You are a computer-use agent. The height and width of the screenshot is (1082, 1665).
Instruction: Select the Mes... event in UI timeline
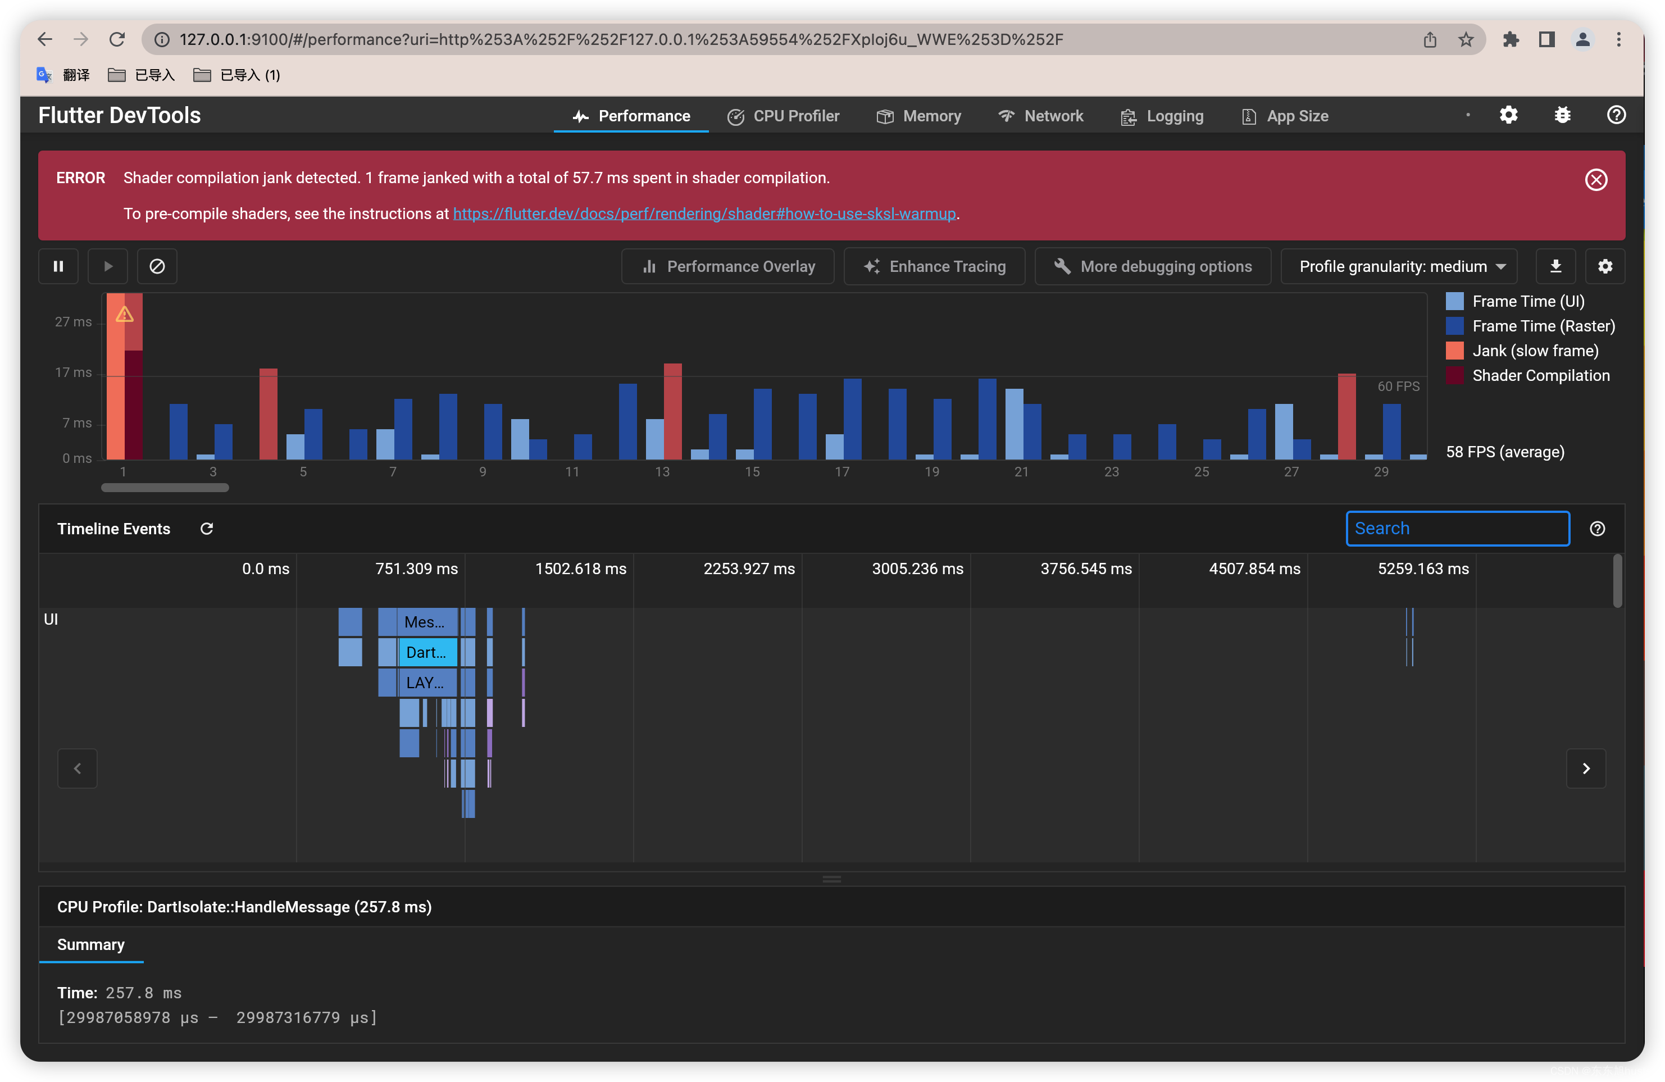coord(427,622)
